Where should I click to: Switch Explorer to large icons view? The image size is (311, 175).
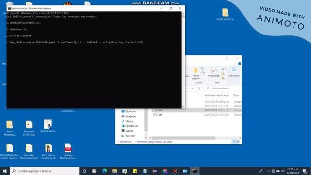239,141
